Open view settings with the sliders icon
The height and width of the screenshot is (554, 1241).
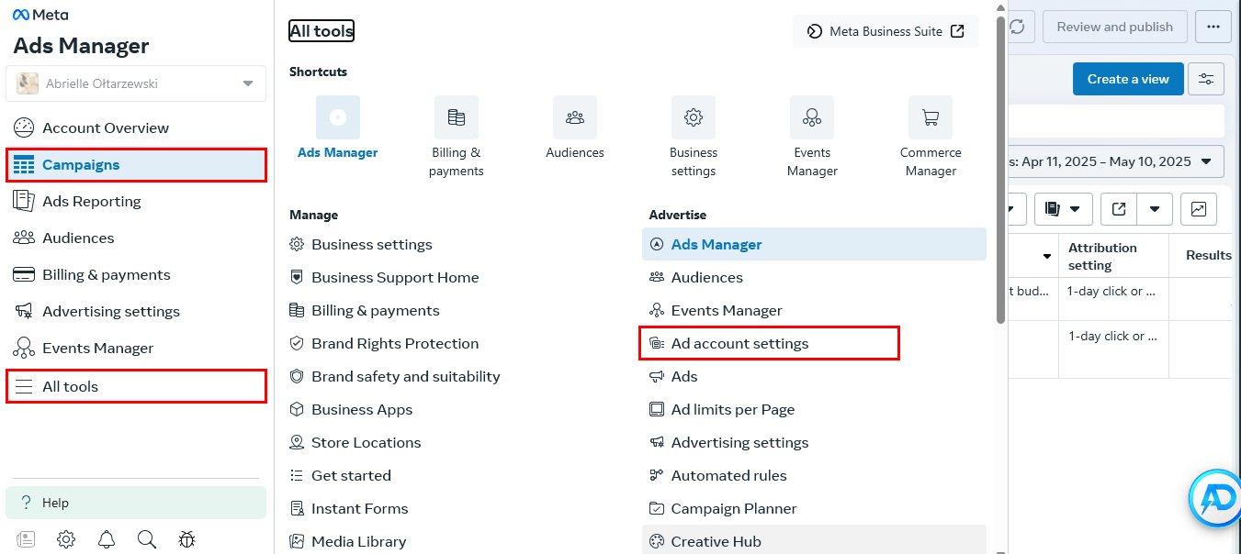click(x=1206, y=79)
